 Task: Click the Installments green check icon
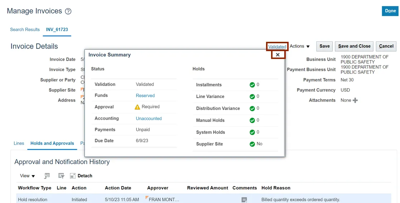click(x=252, y=85)
